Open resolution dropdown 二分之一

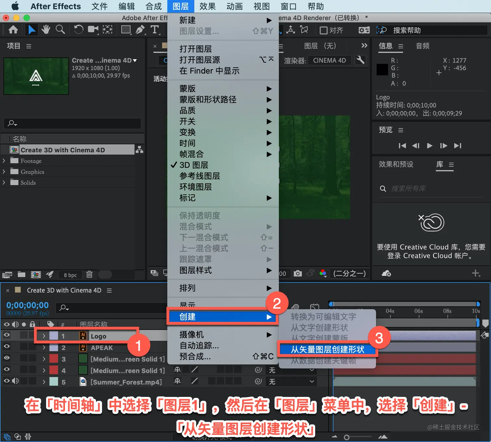coord(349,274)
